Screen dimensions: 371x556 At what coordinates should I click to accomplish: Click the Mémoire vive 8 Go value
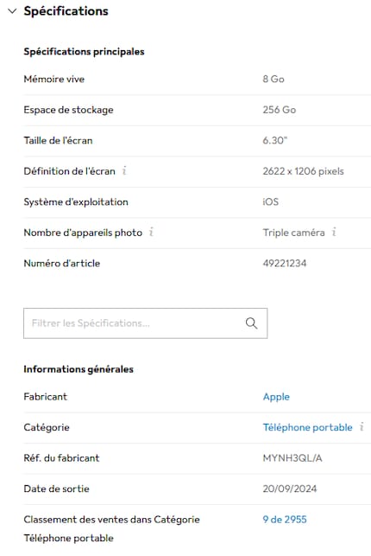[274, 79]
